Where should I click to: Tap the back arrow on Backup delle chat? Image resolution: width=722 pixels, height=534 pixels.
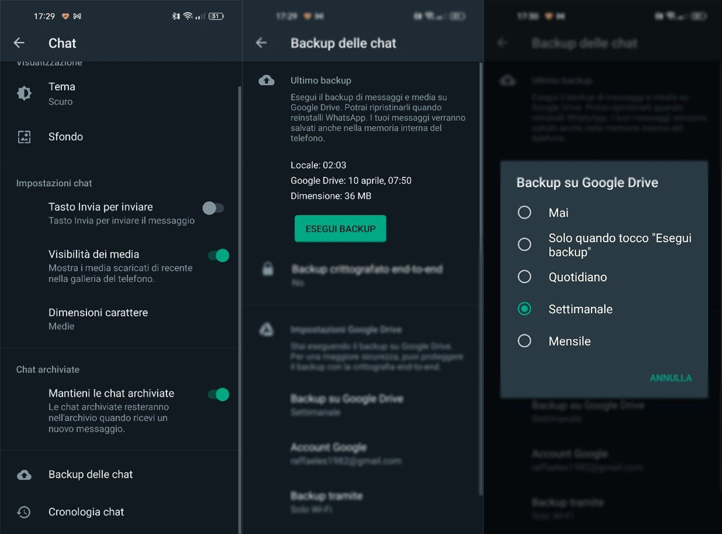point(262,43)
